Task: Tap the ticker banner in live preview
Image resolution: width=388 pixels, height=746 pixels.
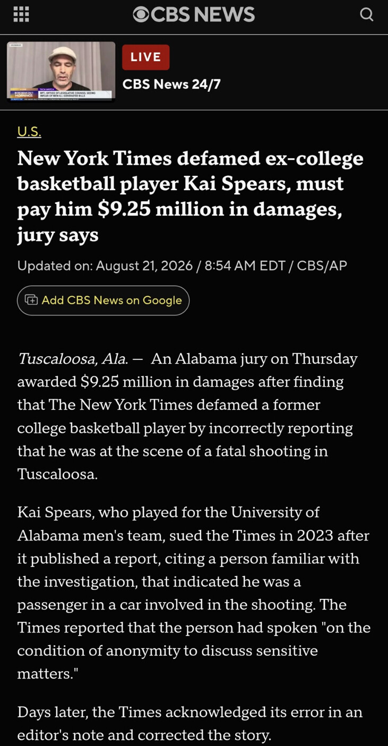Action: 61,94
